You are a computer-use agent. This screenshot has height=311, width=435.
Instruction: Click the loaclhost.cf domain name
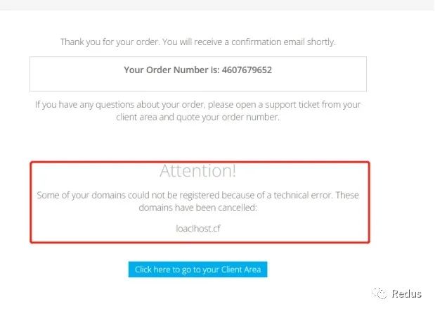tap(199, 227)
